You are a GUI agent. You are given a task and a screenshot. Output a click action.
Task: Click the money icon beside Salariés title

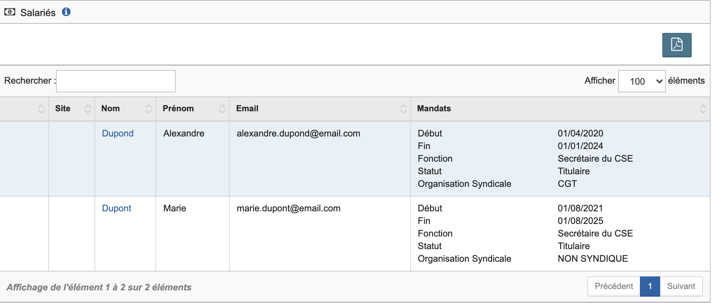click(10, 12)
